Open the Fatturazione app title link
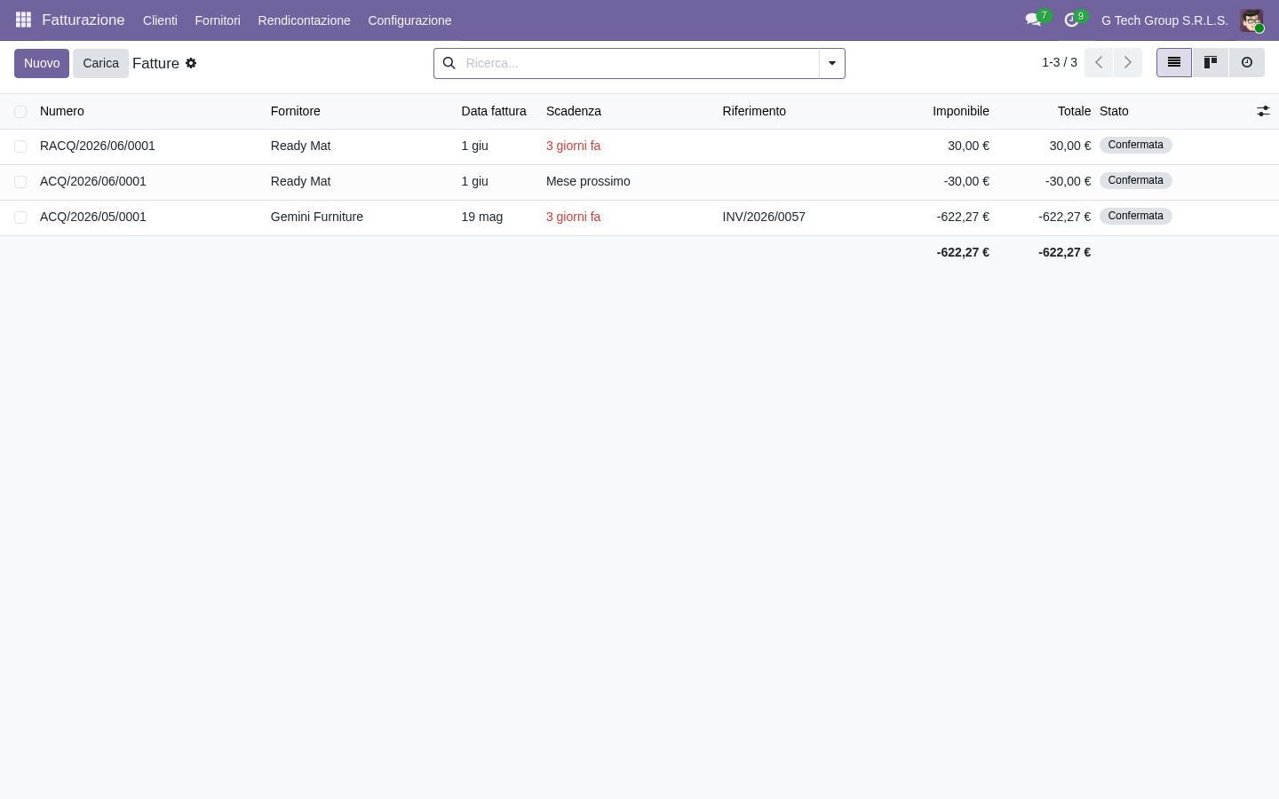The width and height of the screenshot is (1279, 799). pos(83,20)
